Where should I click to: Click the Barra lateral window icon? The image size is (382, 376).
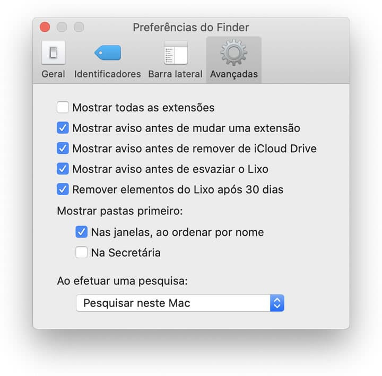click(175, 53)
